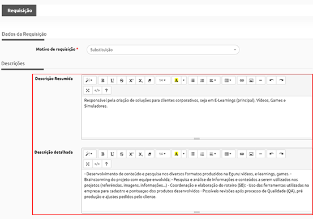Open the Requisição tab

19,10
